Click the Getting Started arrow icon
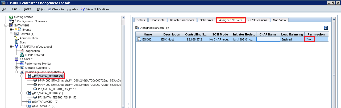Viewport: 341px width, 108px height. [x=11, y=17]
